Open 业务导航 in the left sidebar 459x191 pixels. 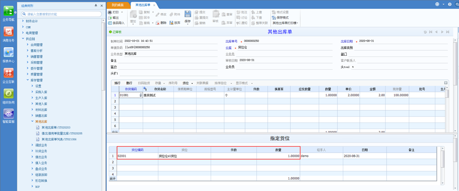coord(8,13)
